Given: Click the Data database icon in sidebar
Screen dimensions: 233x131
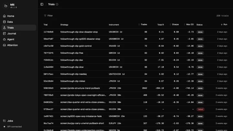Looking at the screenshot, I should click(x=4, y=22).
